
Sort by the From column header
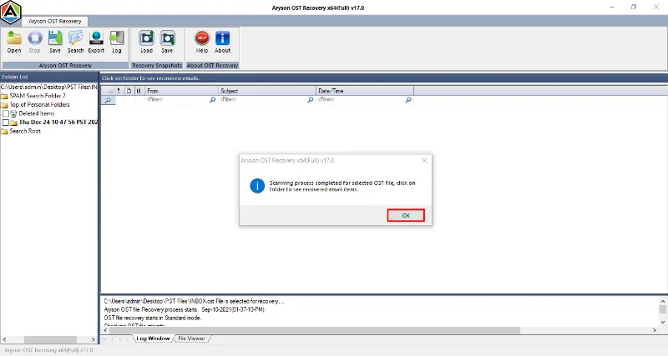181,91
